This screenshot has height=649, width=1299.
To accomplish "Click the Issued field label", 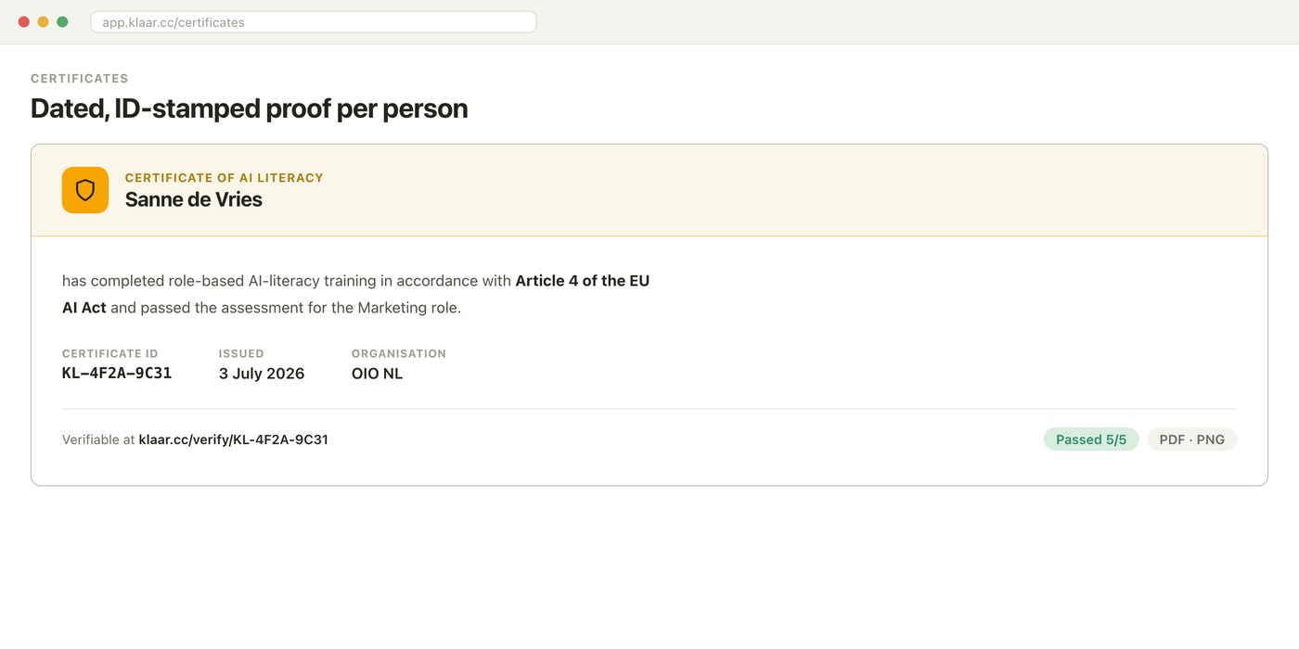I will pos(241,353).
